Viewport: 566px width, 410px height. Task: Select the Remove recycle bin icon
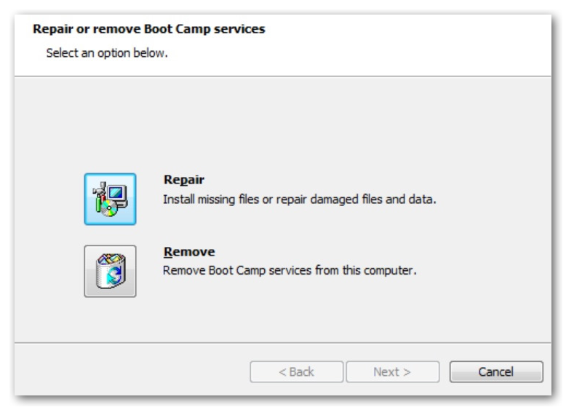point(110,272)
